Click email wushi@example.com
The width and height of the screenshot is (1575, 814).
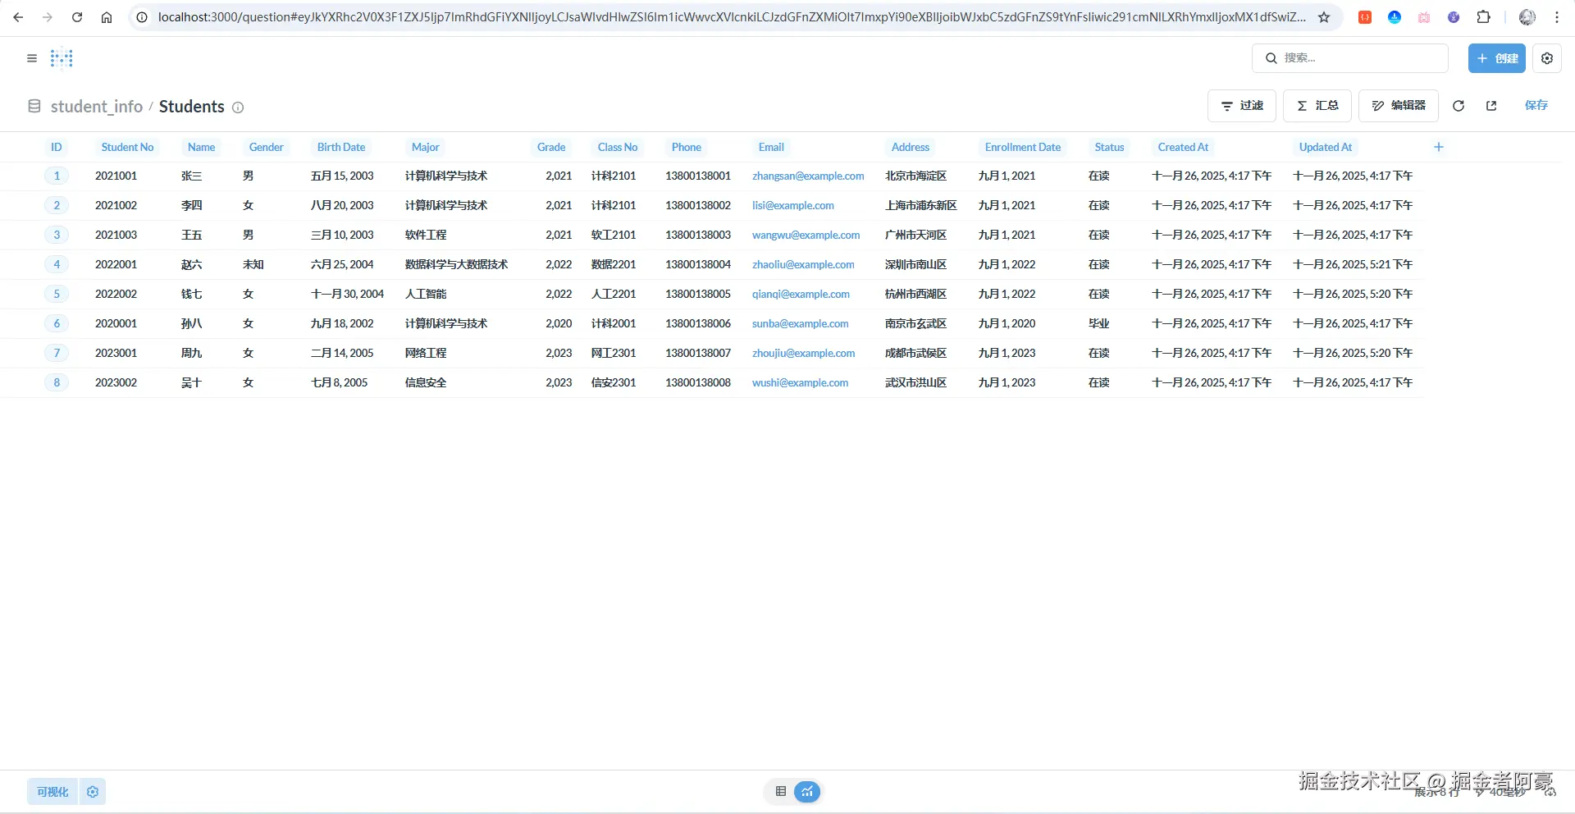[801, 382]
